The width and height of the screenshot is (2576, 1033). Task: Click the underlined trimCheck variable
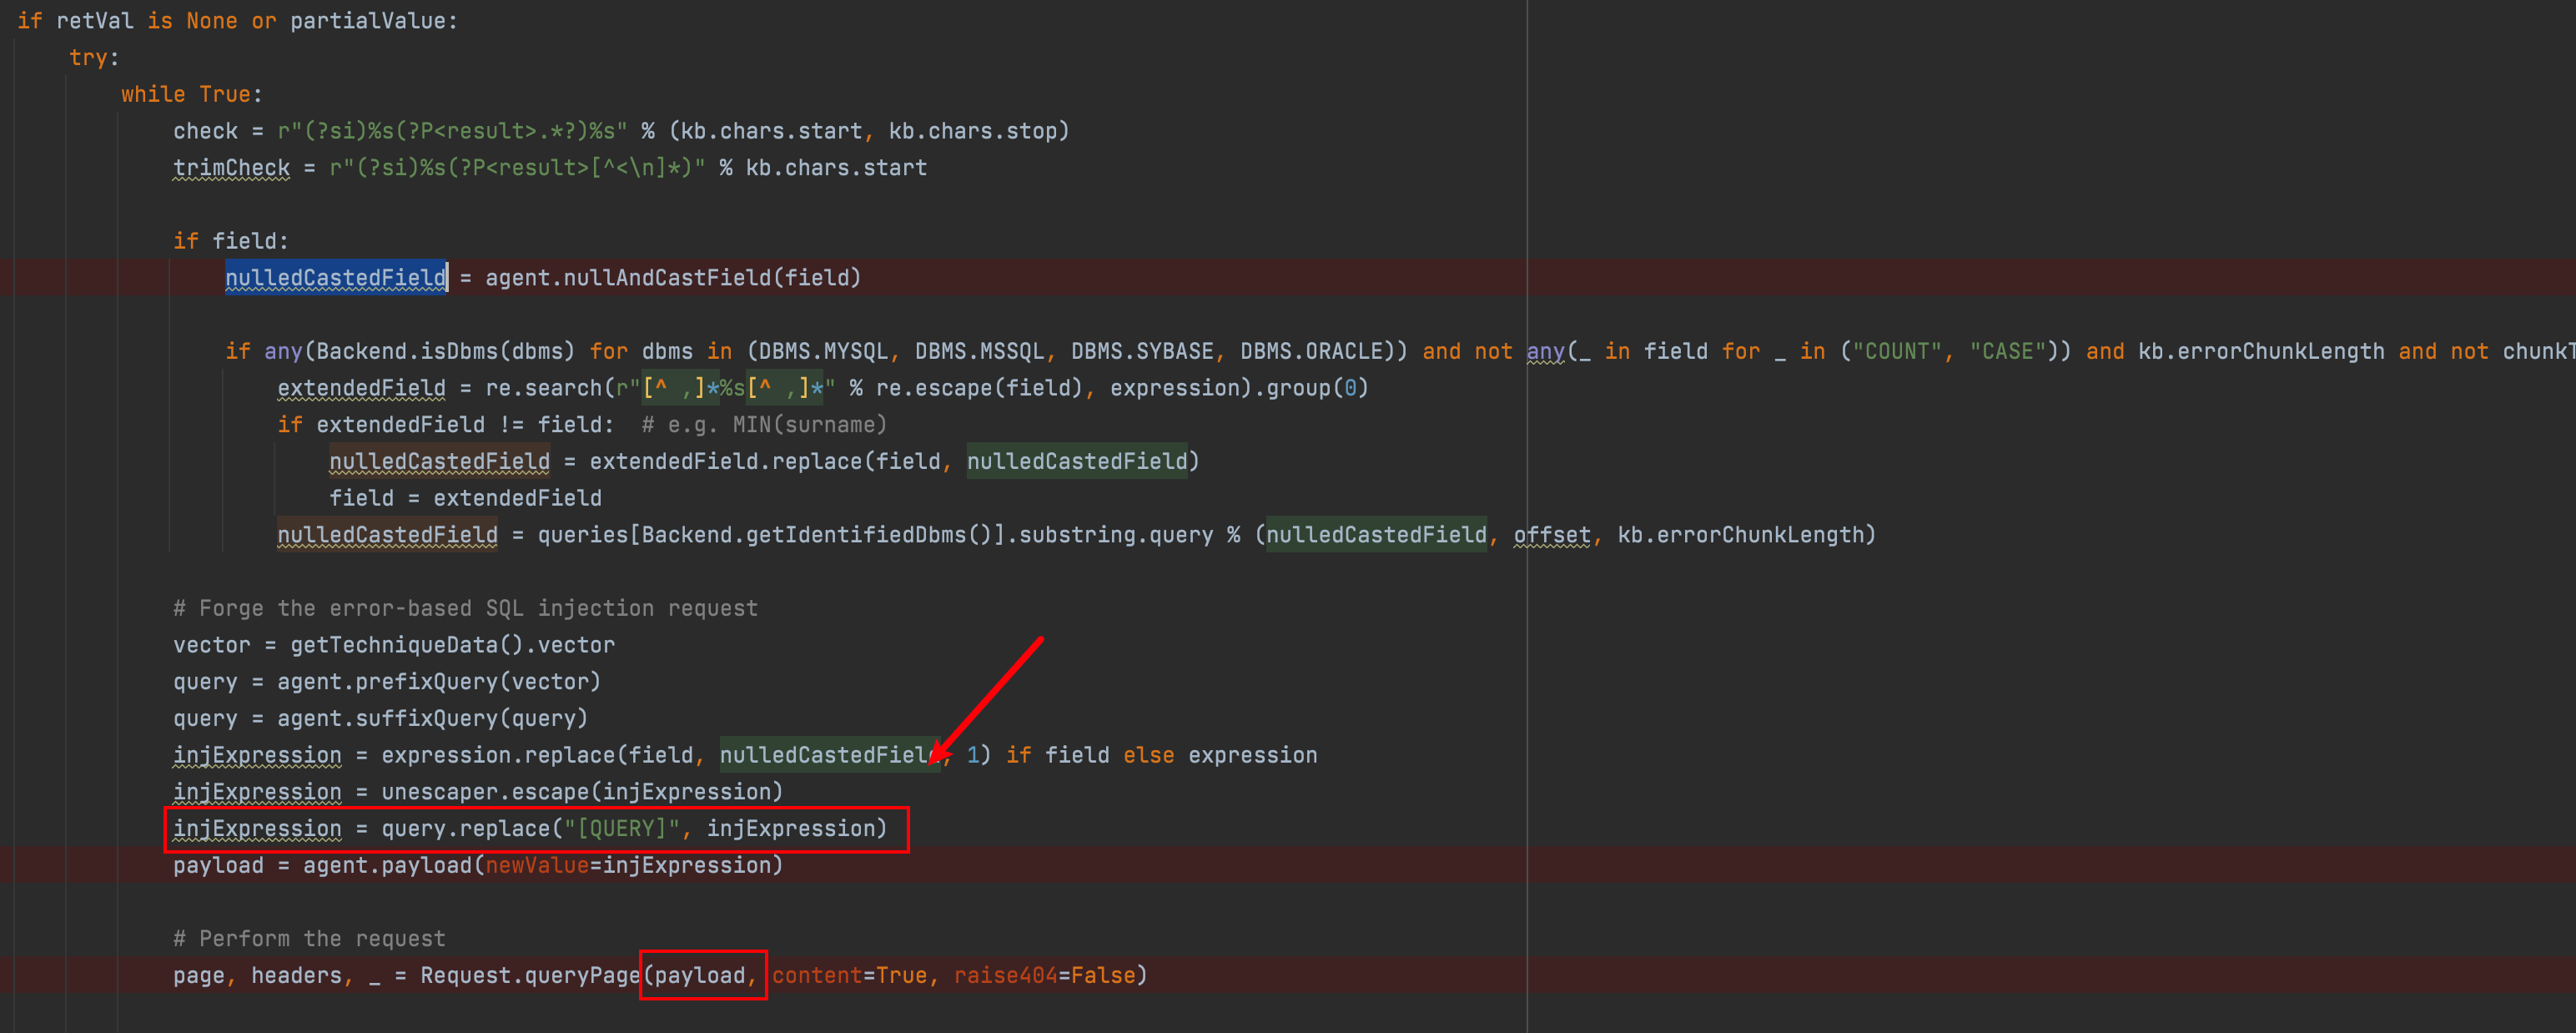tap(231, 168)
